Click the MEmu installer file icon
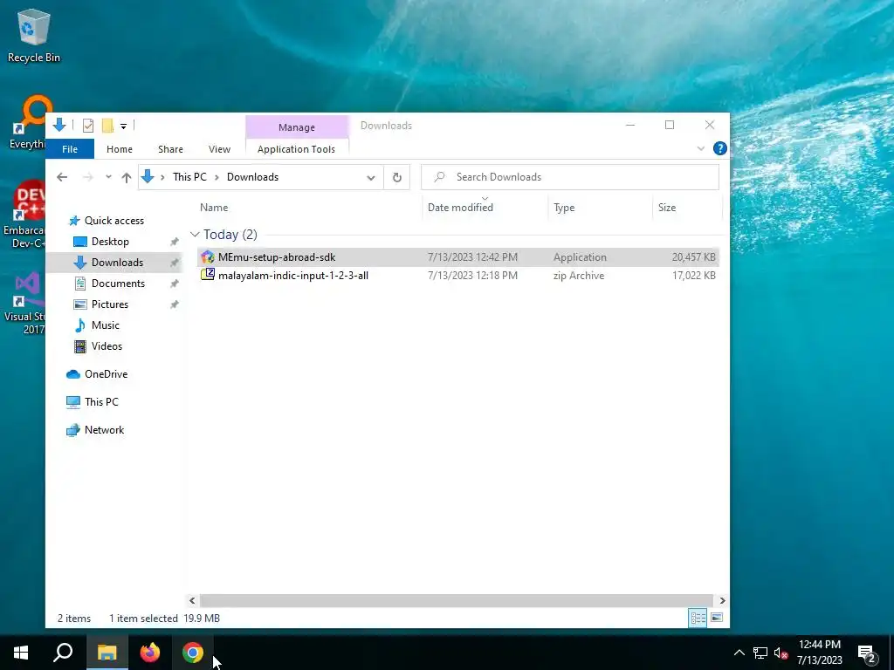Viewport: 894px width, 670px height. click(208, 257)
